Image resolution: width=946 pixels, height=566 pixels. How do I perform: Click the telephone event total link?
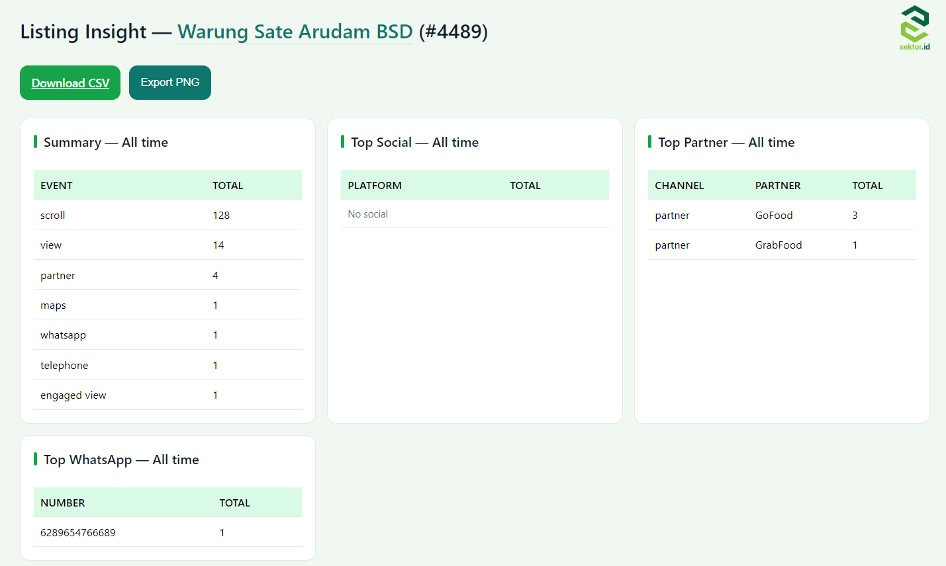[215, 365]
